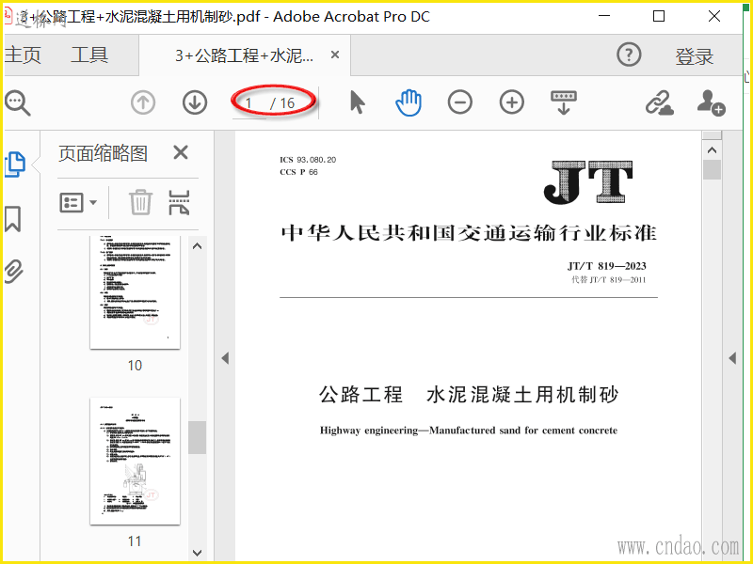Click the 10 label under thumbnail
Image resolution: width=753 pixels, height=564 pixels.
click(135, 366)
